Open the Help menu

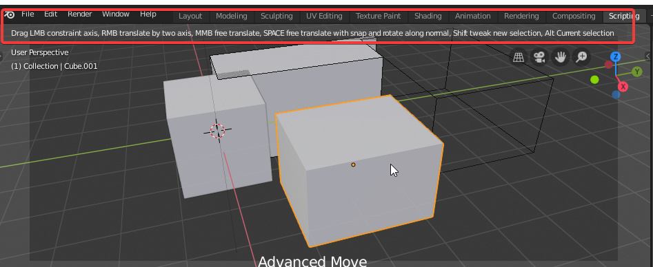[x=148, y=14]
